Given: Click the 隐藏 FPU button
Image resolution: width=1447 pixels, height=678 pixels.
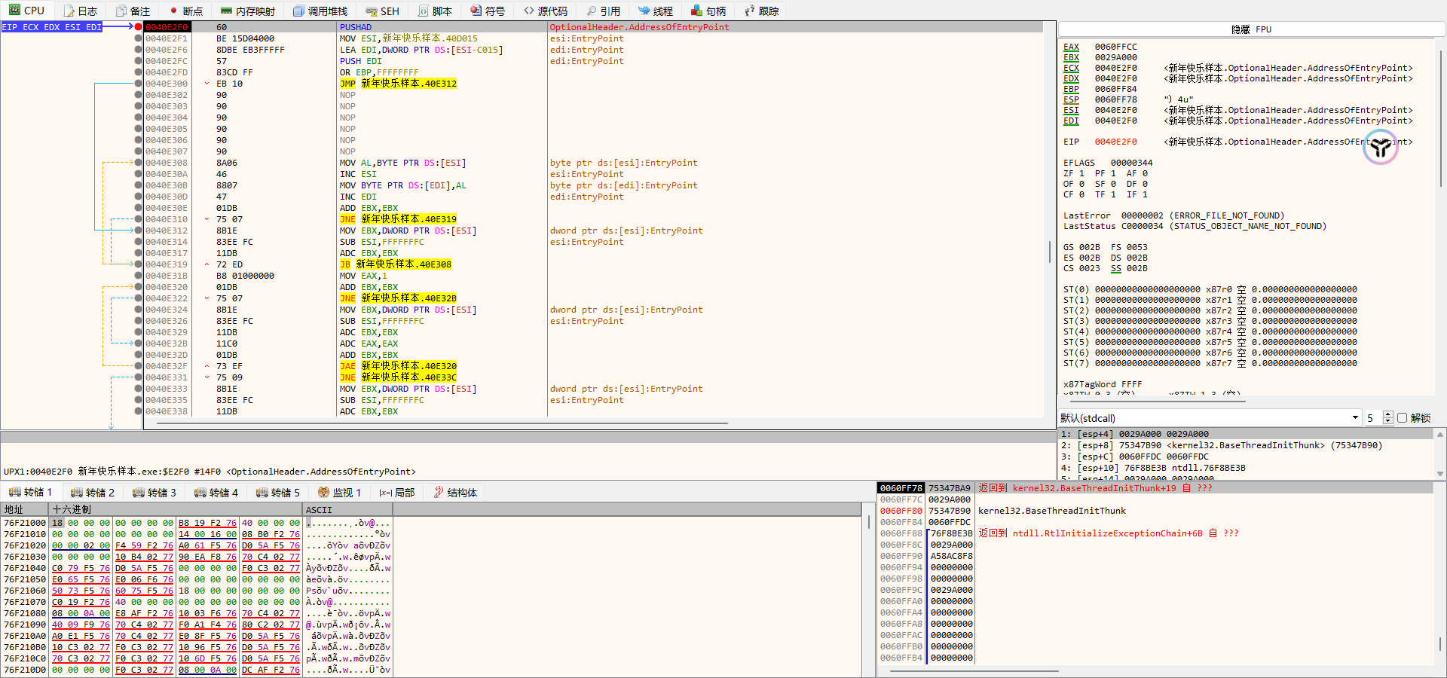Looking at the screenshot, I should 1251,29.
